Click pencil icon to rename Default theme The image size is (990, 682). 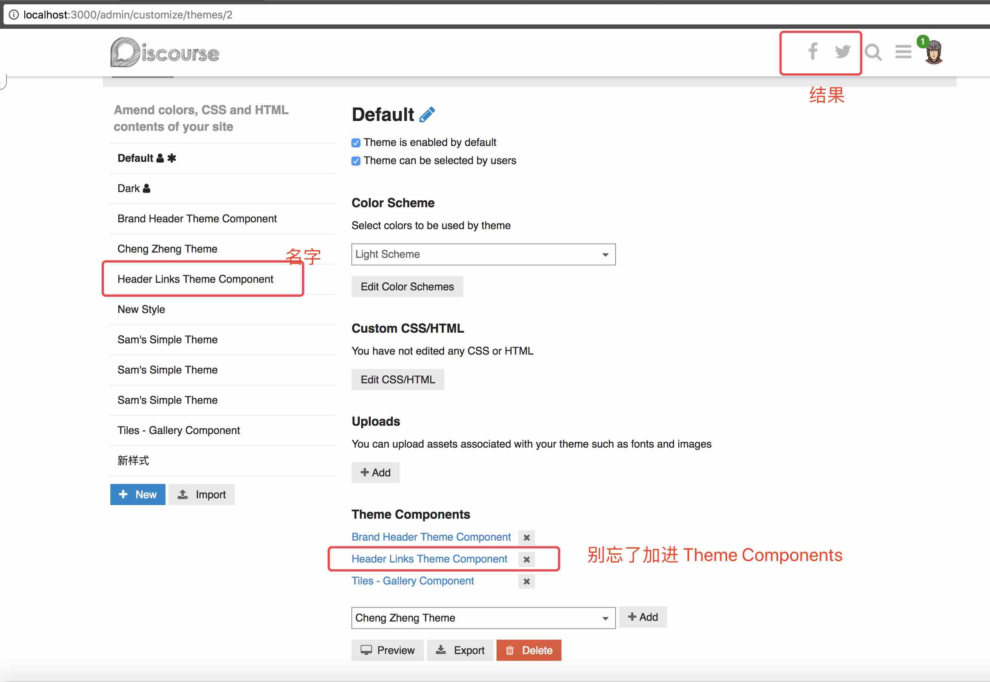click(427, 115)
